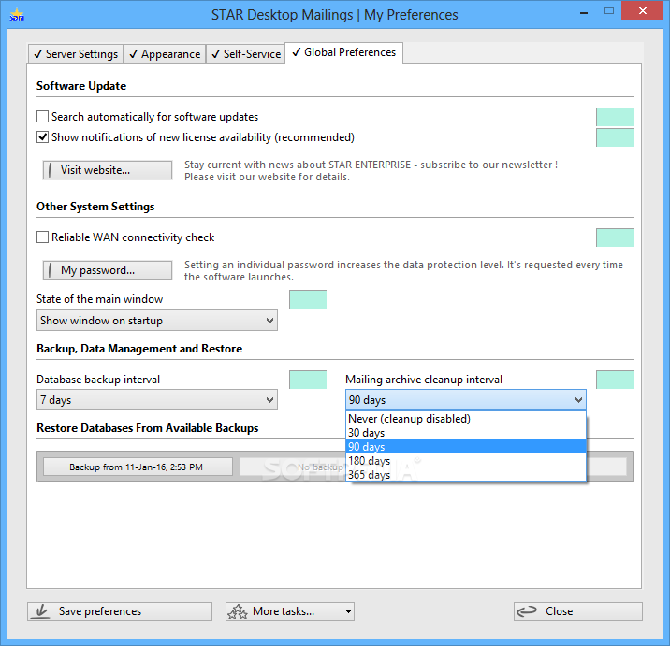Pick 365 days from cleanup list

click(x=466, y=475)
